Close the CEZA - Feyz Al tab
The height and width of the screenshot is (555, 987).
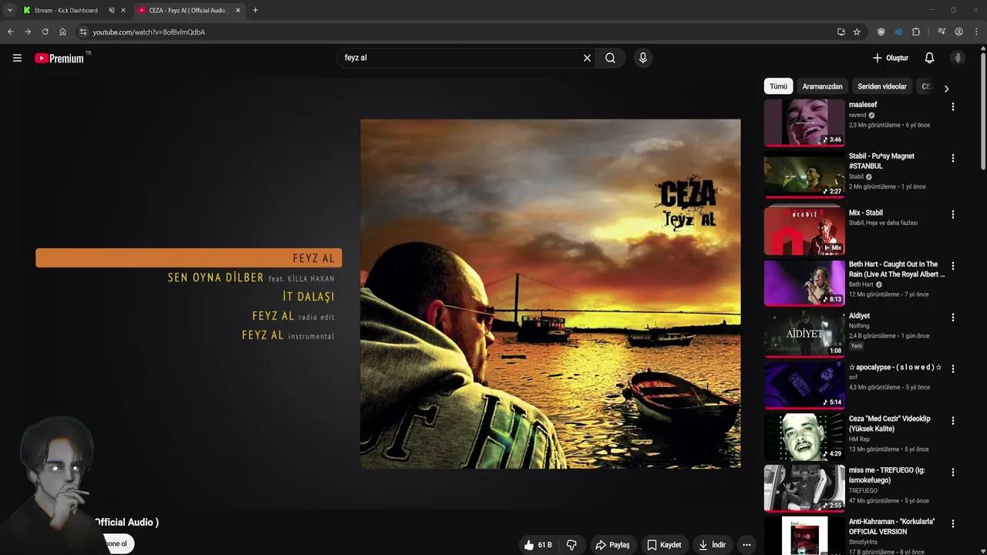pyautogui.click(x=237, y=10)
